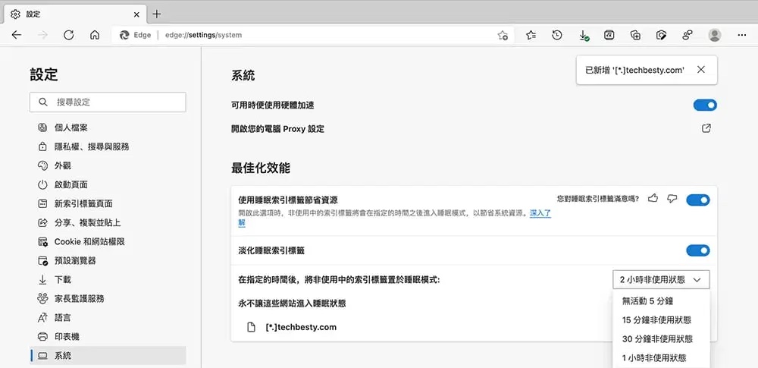This screenshot has width=758, height=368.
Task: Click the user profile avatar
Action: pyautogui.click(x=715, y=35)
